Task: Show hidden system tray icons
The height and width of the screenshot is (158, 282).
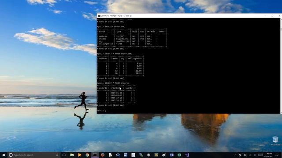Action: click(235, 155)
